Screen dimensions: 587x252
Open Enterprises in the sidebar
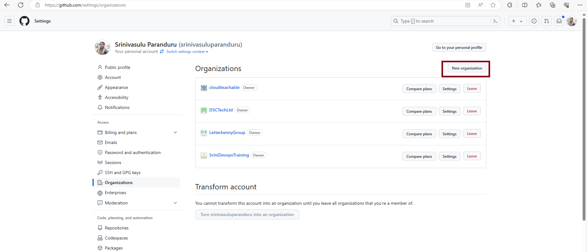coord(115,193)
